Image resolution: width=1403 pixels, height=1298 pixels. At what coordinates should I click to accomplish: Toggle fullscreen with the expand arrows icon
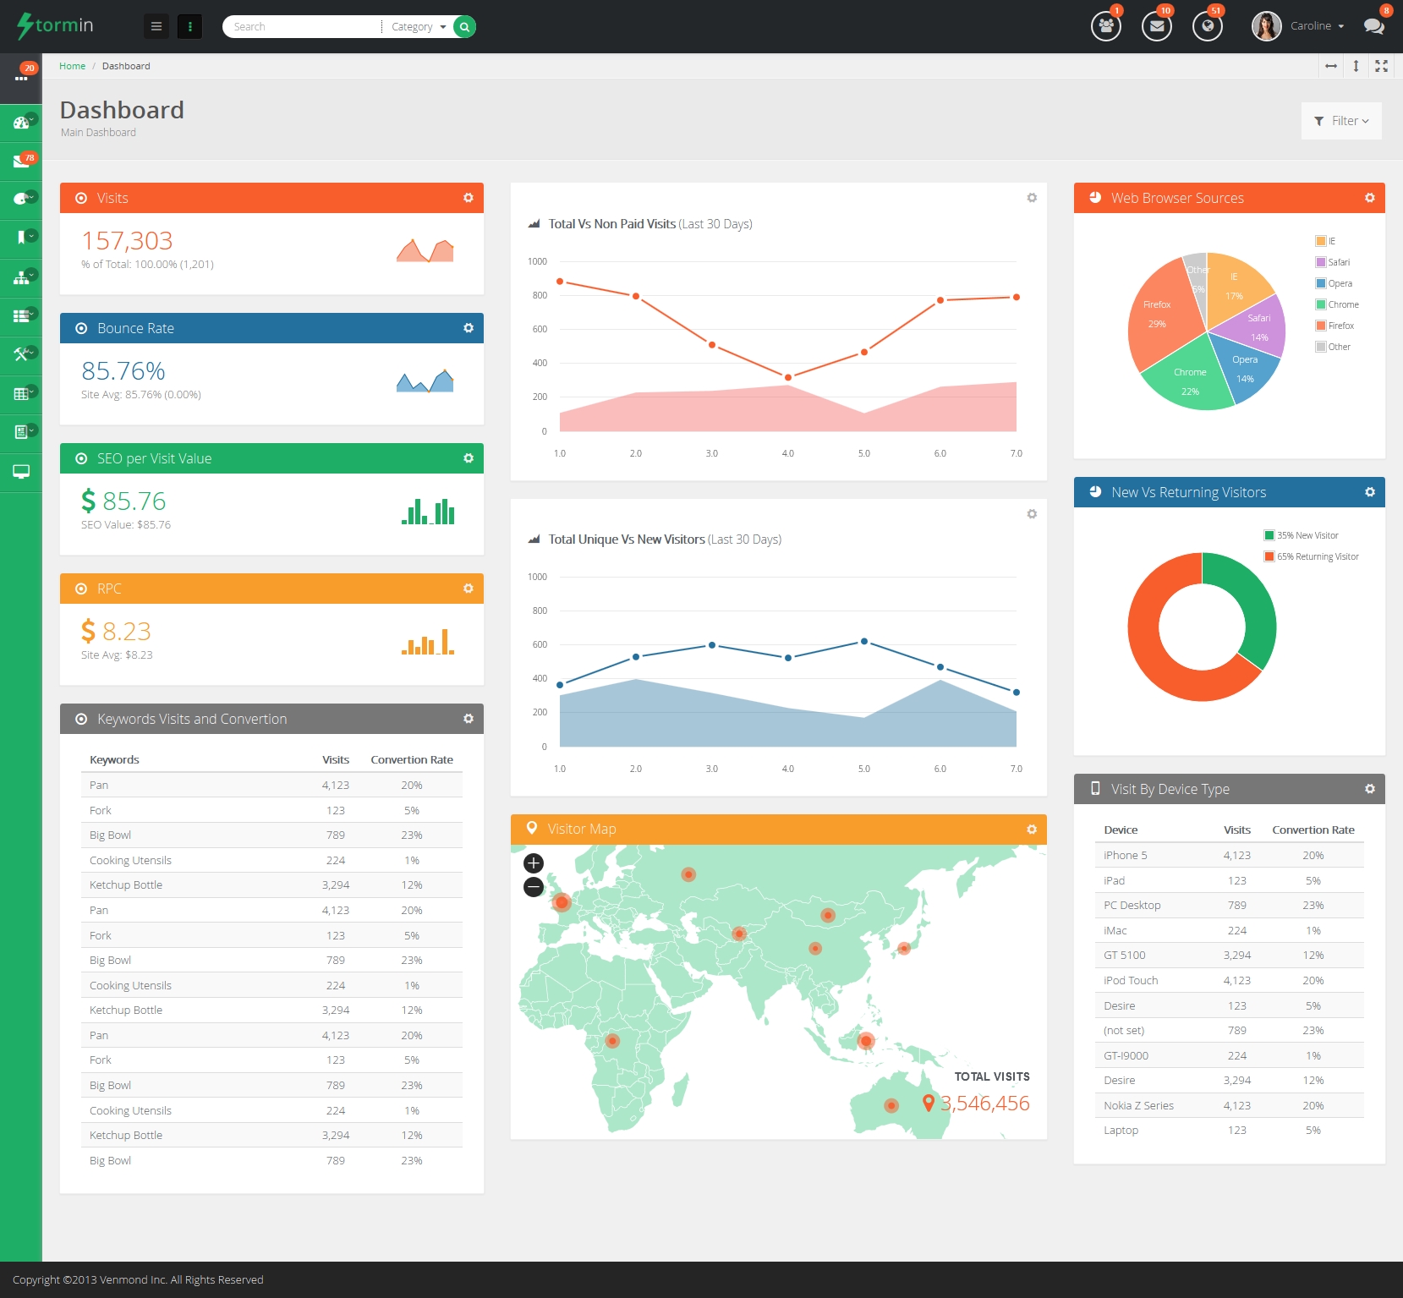[1381, 66]
